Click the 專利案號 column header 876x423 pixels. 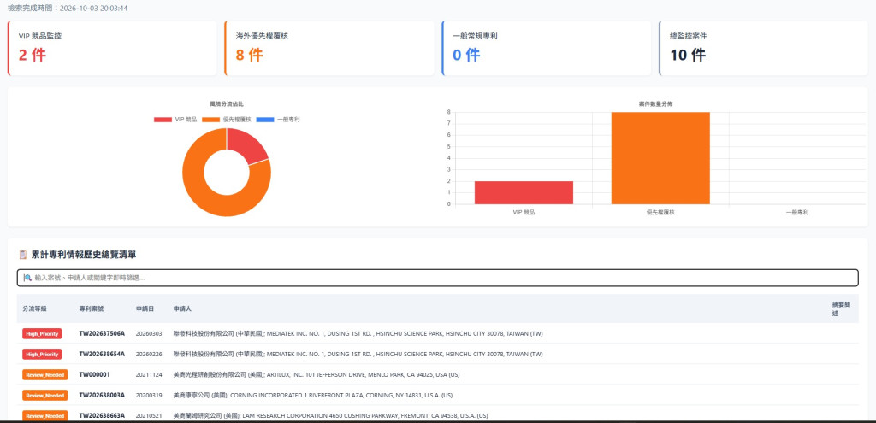pyautogui.click(x=91, y=308)
